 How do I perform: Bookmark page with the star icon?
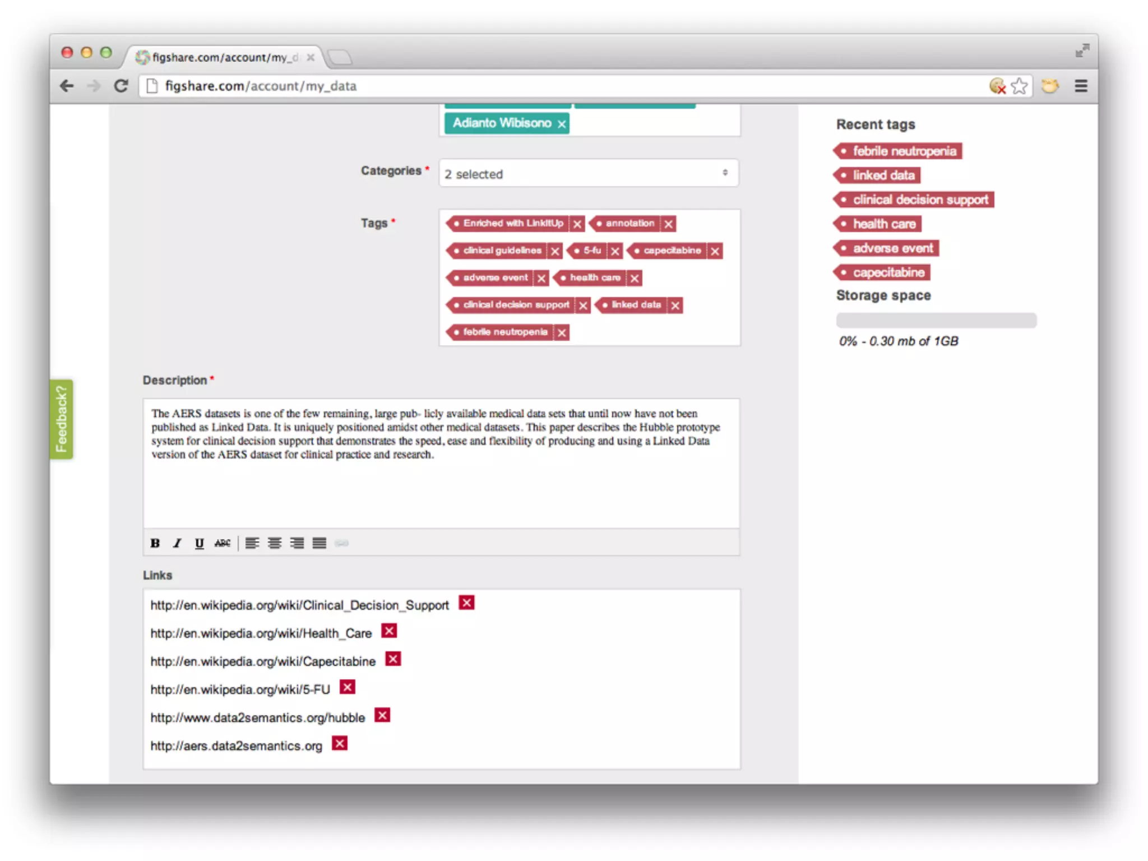coord(1019,86)
